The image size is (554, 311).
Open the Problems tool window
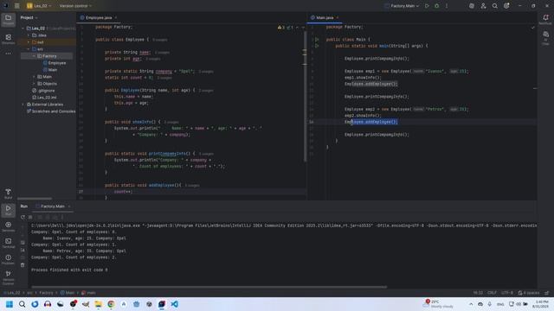click(8, 259)
